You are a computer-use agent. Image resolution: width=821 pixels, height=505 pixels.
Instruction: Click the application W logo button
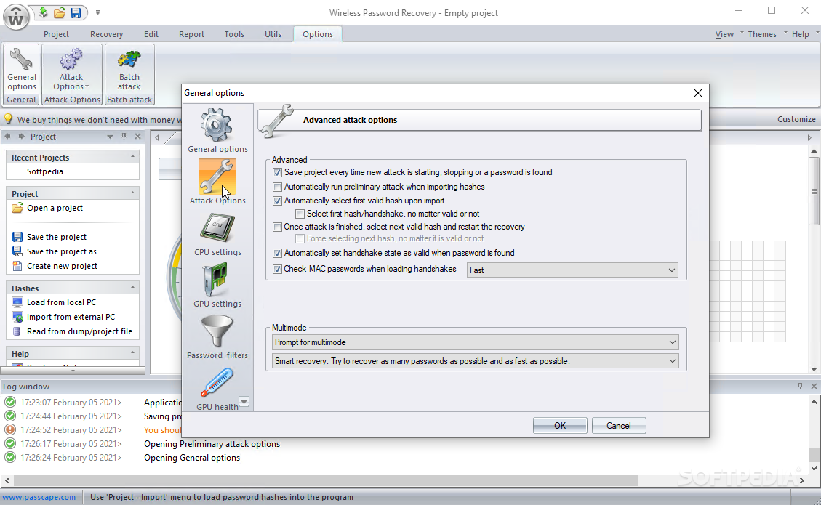16,17
